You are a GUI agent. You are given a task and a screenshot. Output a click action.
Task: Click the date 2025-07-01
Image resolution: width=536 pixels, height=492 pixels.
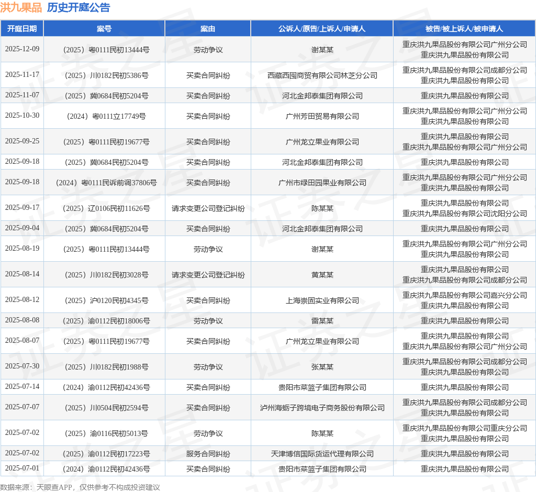tap(22, 469)
